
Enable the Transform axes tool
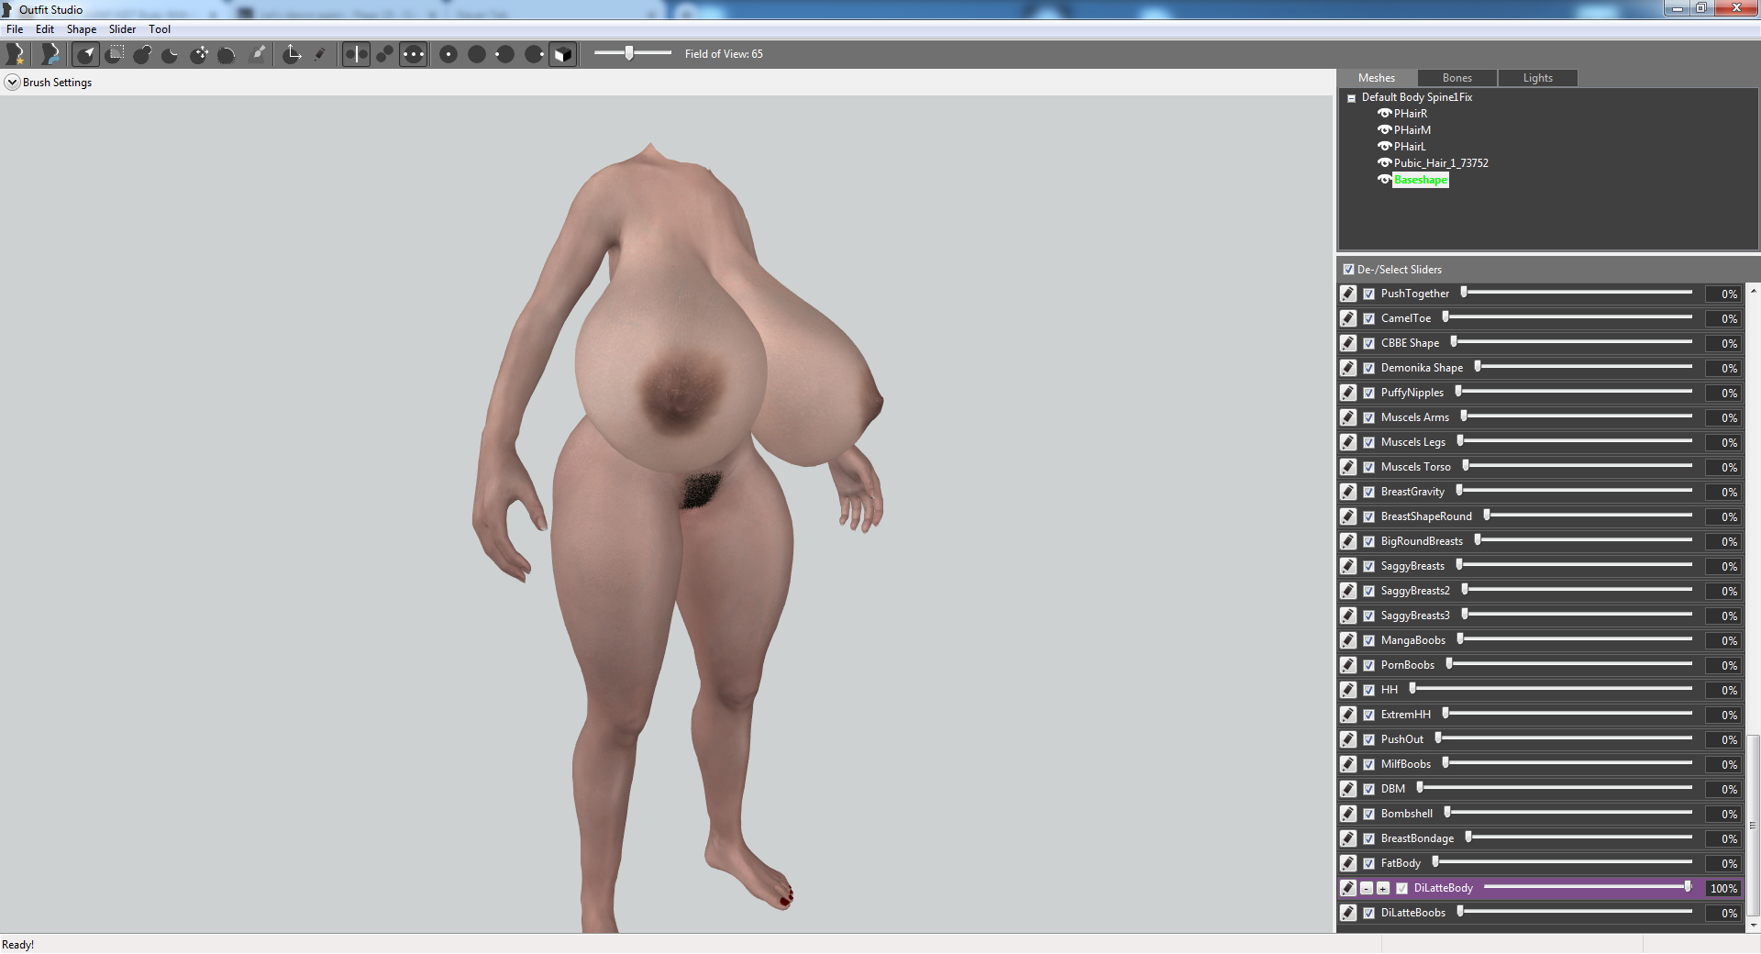(x=292, y=54)
